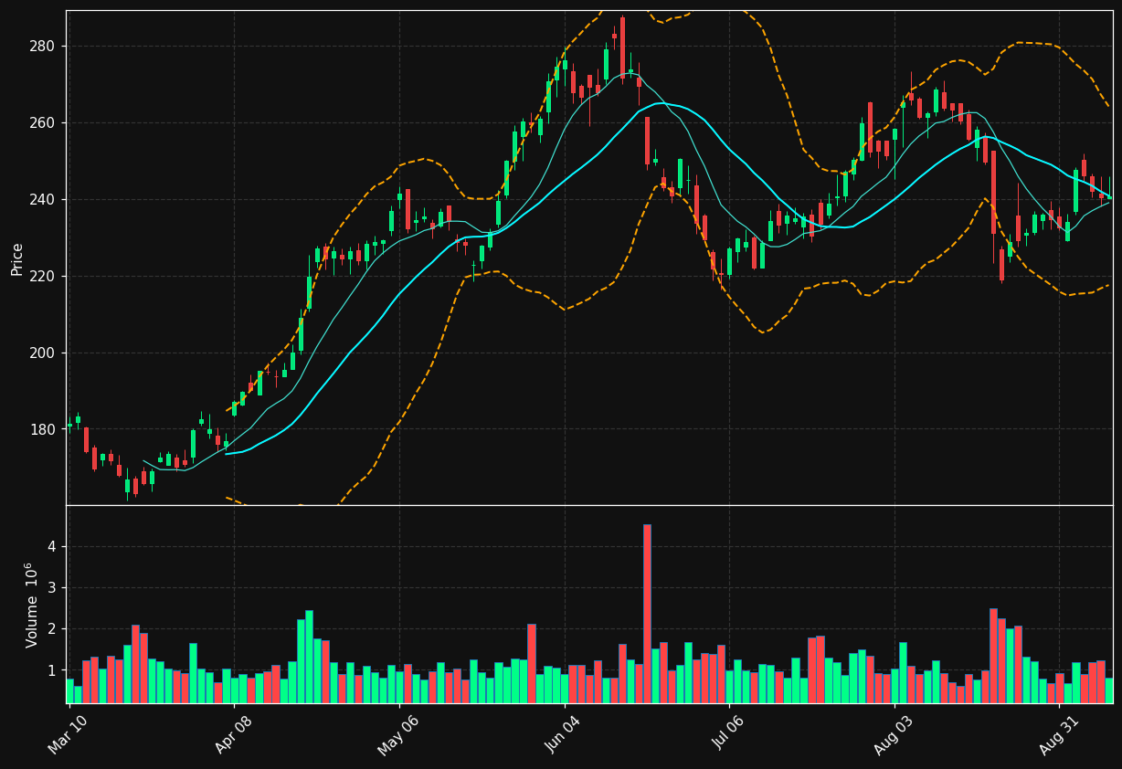Click the Apr 08 date label
Image resolution: width=1122 pixels, height=769 pixels.
233,733
